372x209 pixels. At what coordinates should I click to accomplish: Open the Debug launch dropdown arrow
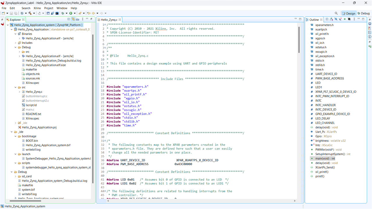pos(67,13)
